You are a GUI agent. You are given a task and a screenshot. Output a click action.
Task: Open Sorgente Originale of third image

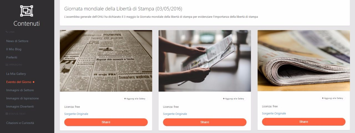coord(274,113)
